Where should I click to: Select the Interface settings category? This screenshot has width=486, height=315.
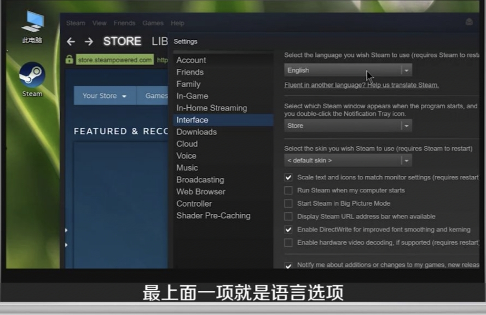click(223, 120)
